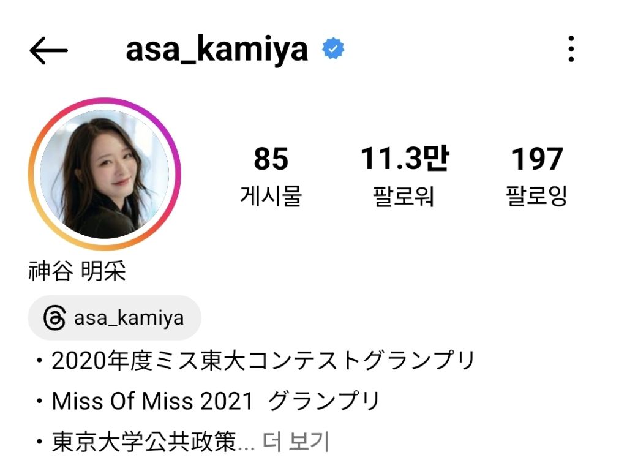
Task: Tap the Miss Of Miss 2021 bio line
Action: [208, 401]
